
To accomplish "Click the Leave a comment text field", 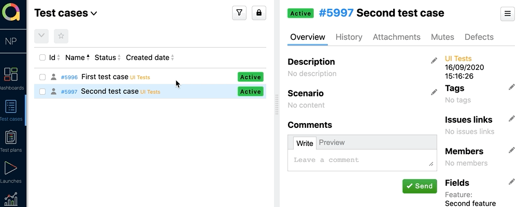I will point(362,160).
